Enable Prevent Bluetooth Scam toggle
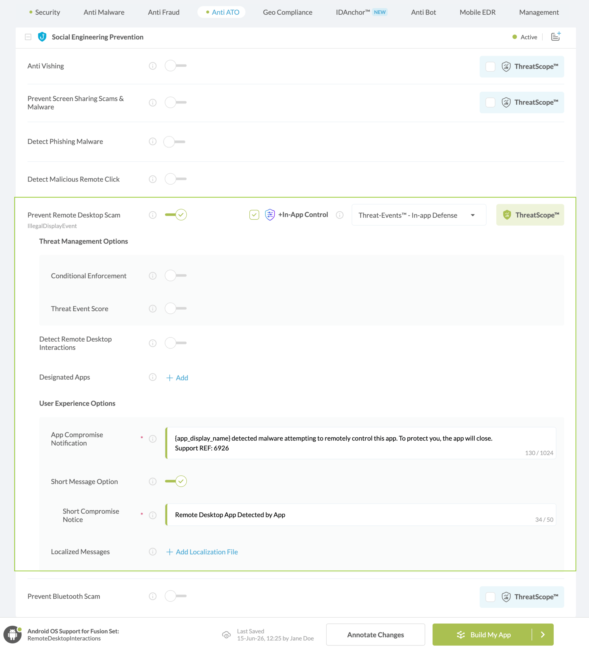This screenshot has height=651, width=589. pos(175,596)
